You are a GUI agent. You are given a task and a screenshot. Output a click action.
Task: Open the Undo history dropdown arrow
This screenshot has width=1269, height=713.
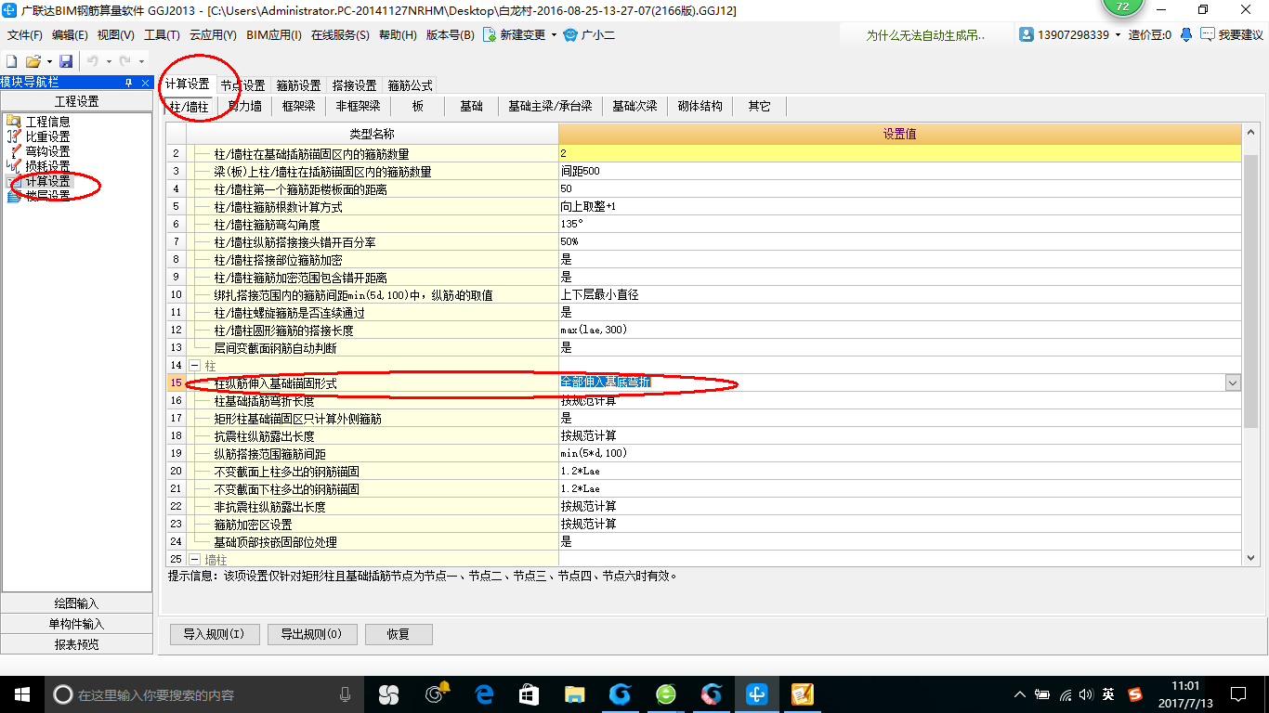pos(109,61)
